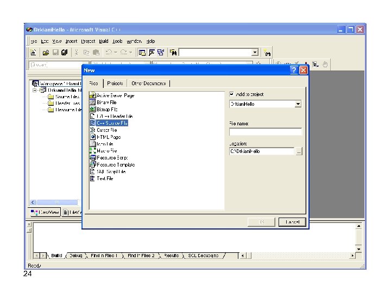Switch to the Other Documents tab
The image size is (391, 293).
[x=149, y=83]
